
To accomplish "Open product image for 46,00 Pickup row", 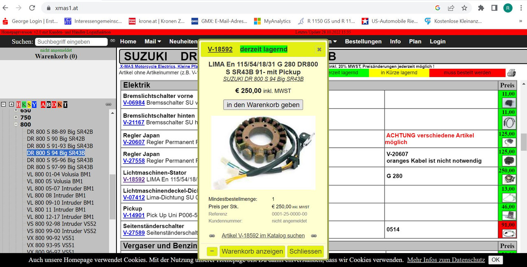I will 509,215.
